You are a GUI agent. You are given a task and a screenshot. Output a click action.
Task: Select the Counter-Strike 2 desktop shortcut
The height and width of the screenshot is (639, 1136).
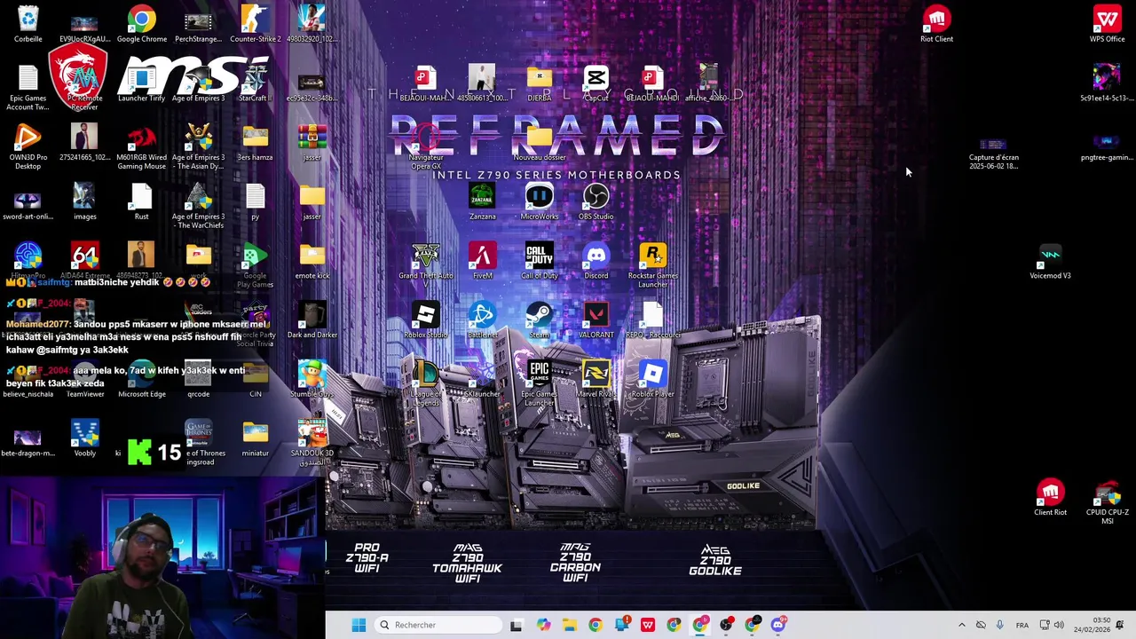(x=255, y=24)
